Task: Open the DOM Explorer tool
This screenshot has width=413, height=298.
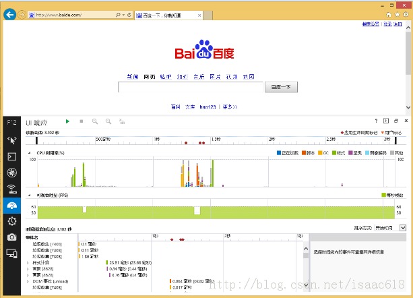Action: 12,140
